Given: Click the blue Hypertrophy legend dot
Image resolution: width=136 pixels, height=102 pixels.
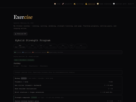Looking at the screenshot, I should [x=23, y=52].
